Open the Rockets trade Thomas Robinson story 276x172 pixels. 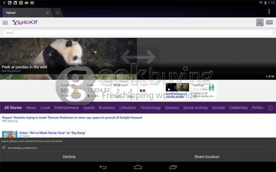pos(72,117)
